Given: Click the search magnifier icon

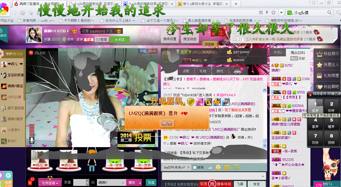Looking at the screenshot, I should 330,13.
